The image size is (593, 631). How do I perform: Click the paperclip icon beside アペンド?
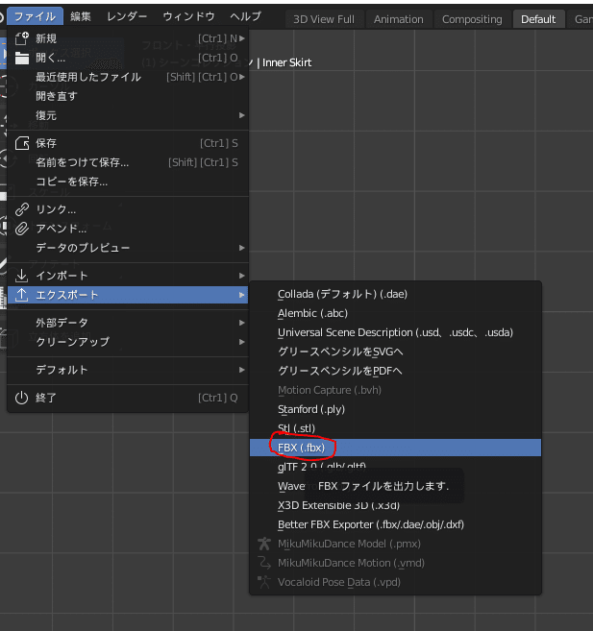coord(22,229)
